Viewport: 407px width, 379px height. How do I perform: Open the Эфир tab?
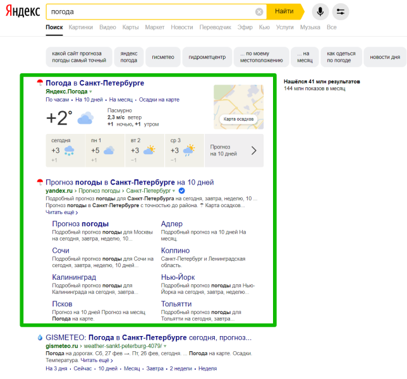pos(245,27)
